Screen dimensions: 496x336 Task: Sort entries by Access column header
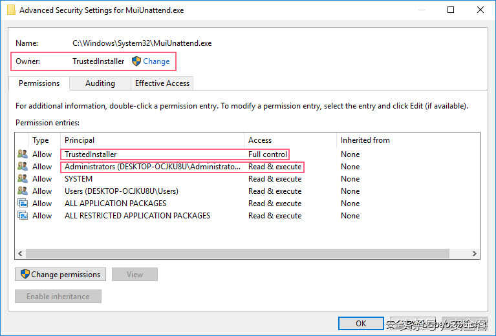click(260, 140)
